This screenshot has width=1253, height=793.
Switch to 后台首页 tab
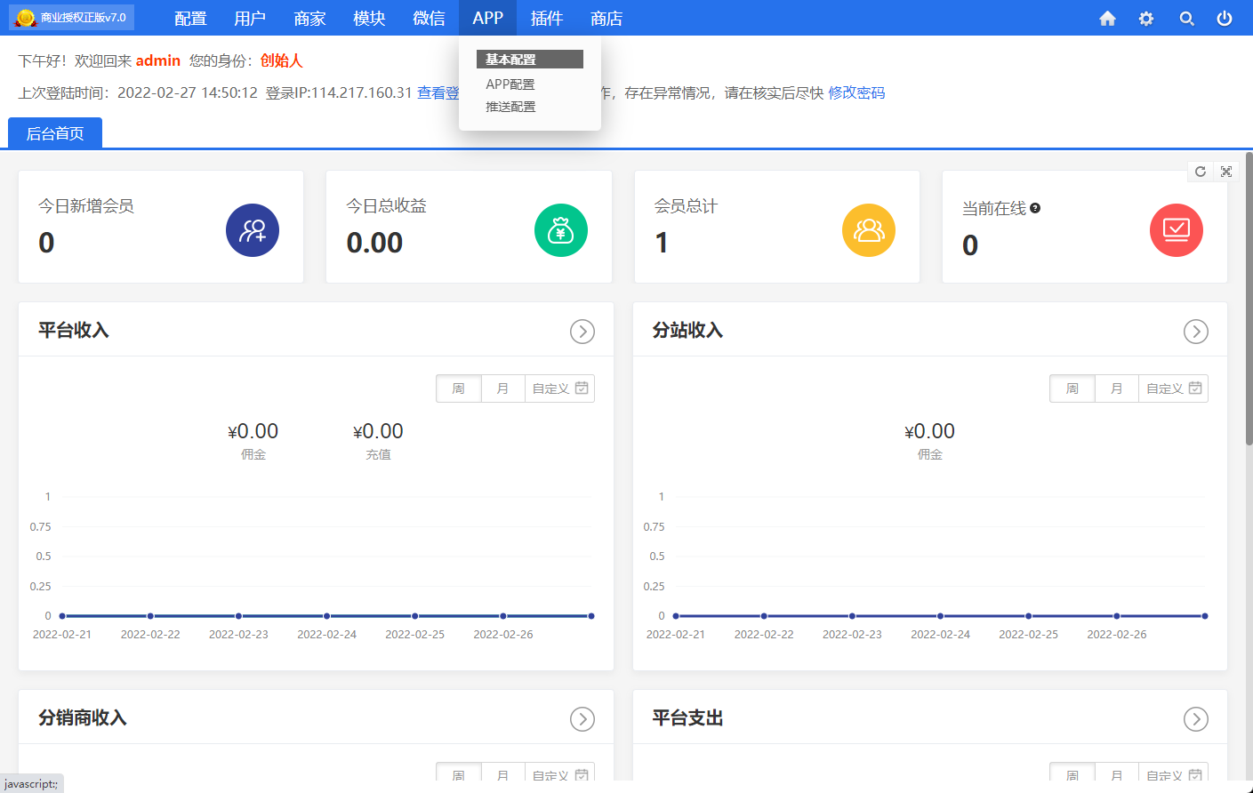pyautogui.click(x=55, y=133)
